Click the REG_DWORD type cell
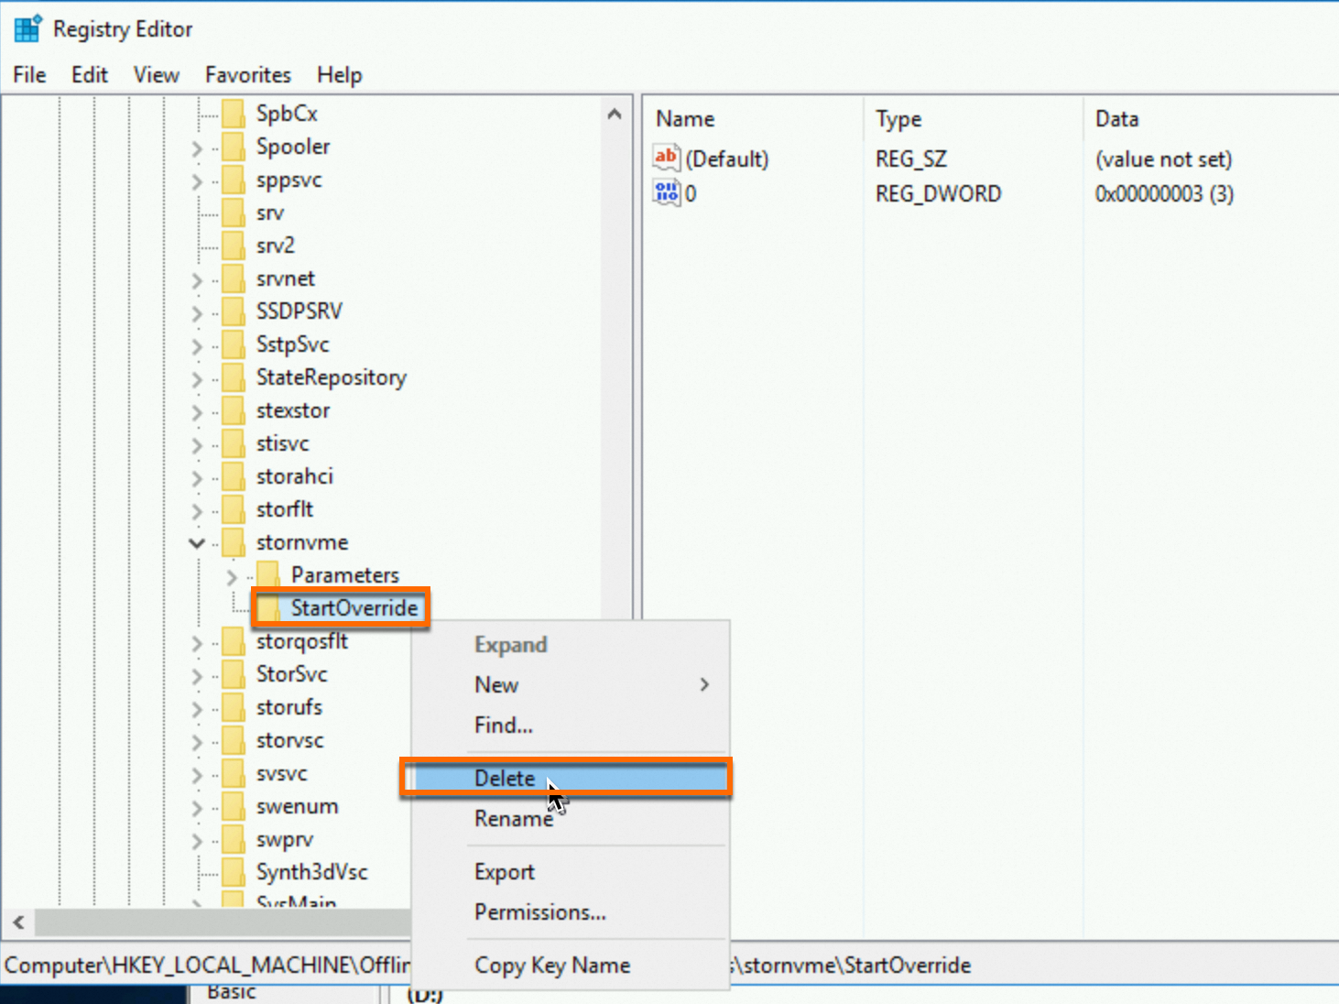The height and width of the screenshot is (1004, 1339). pyautogui.click(x=938, y=193)
